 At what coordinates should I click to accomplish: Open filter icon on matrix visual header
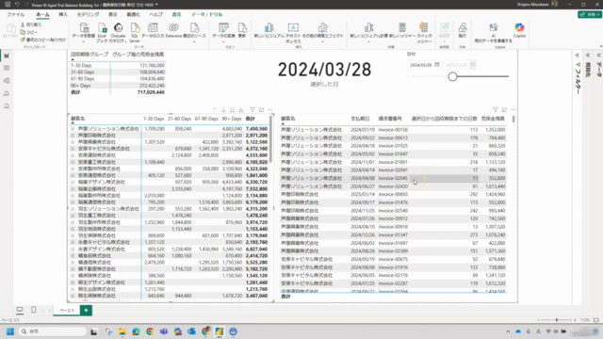253,110
